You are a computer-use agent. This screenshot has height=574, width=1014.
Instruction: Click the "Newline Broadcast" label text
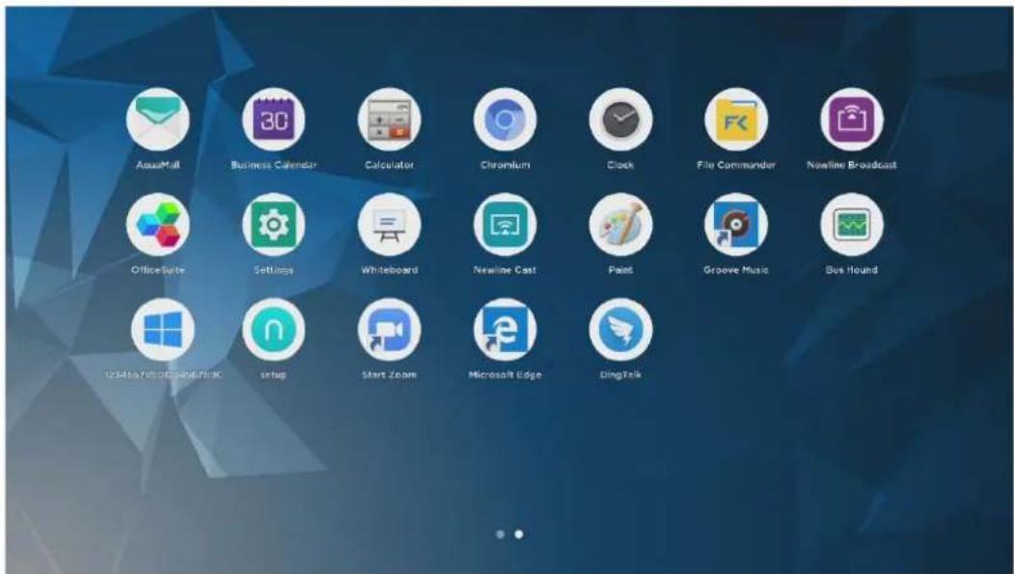[x=852, y=165]
